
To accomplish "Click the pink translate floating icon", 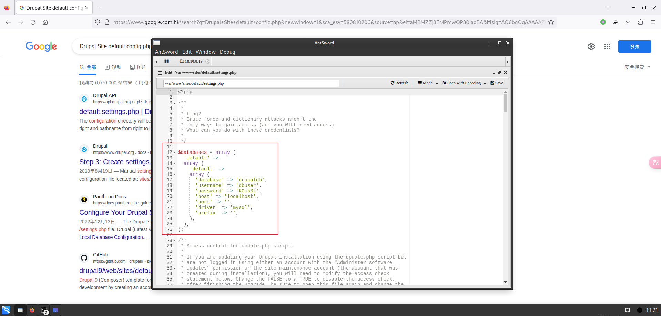I will click(x=654, y=162).
